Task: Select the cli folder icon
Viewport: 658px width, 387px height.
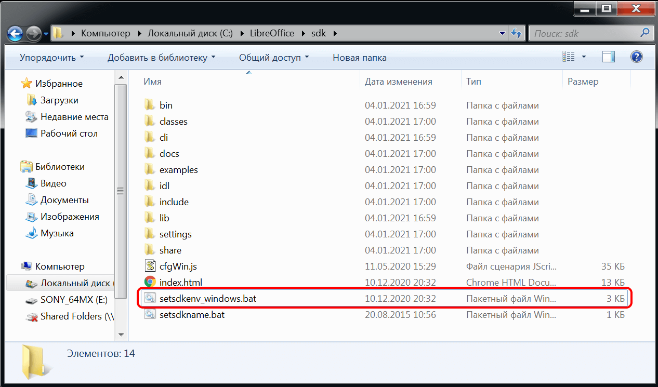Action: 150,137
